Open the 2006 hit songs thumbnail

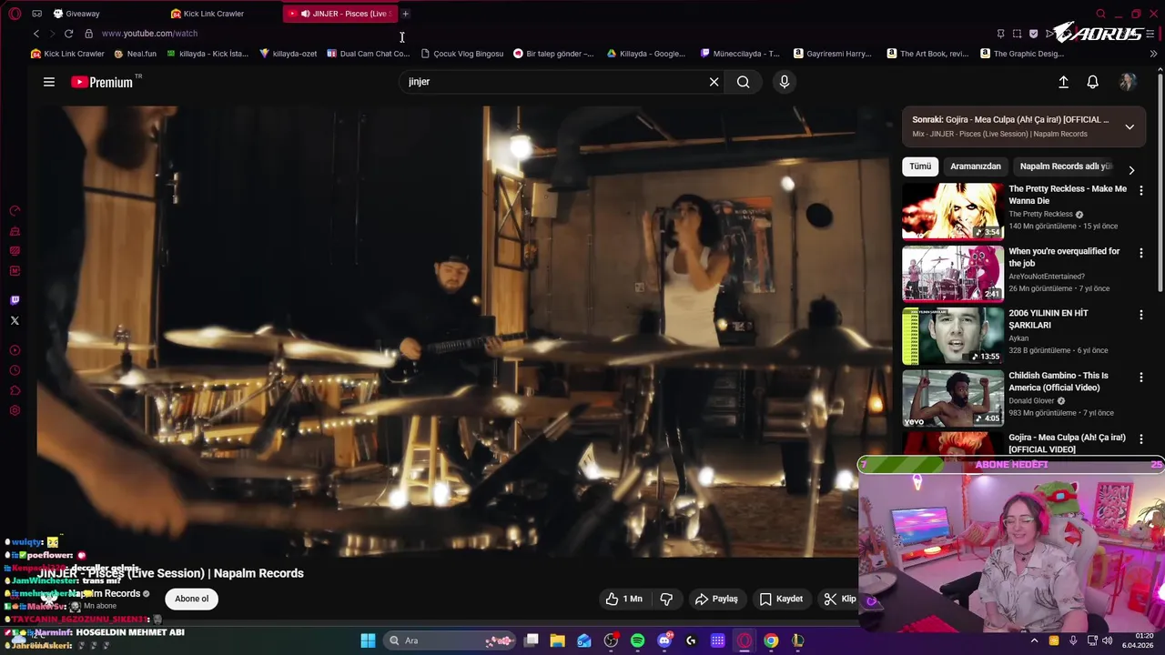click(953, 336)
